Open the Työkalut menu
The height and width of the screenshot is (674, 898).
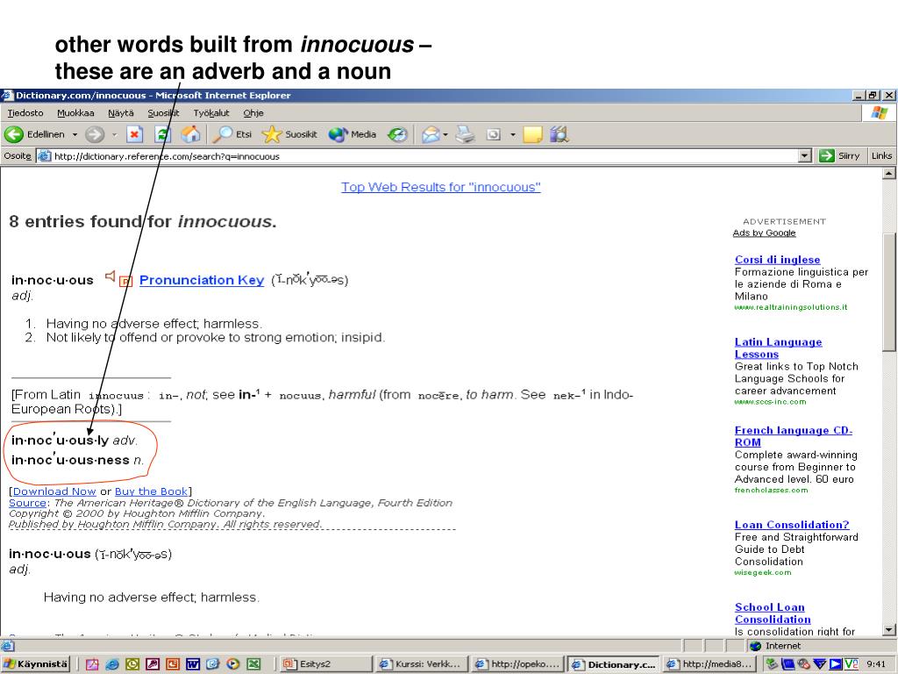click(211, 113)
